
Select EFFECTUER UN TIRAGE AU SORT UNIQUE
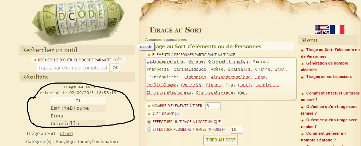click(x=149, y=122)
